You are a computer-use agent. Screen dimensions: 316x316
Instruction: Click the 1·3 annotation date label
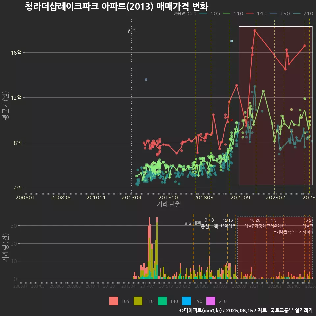[x=274, y=220]
